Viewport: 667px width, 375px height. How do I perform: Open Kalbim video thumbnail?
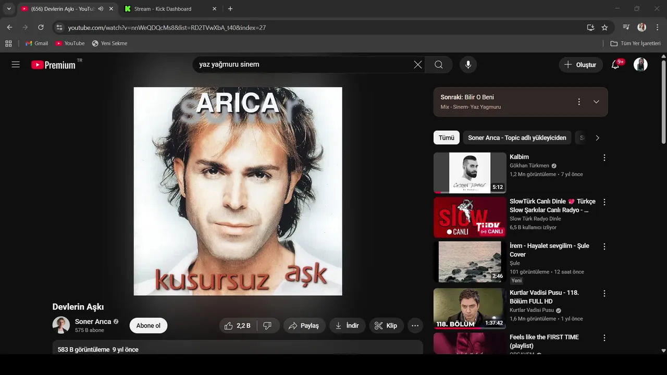point(470,173)
